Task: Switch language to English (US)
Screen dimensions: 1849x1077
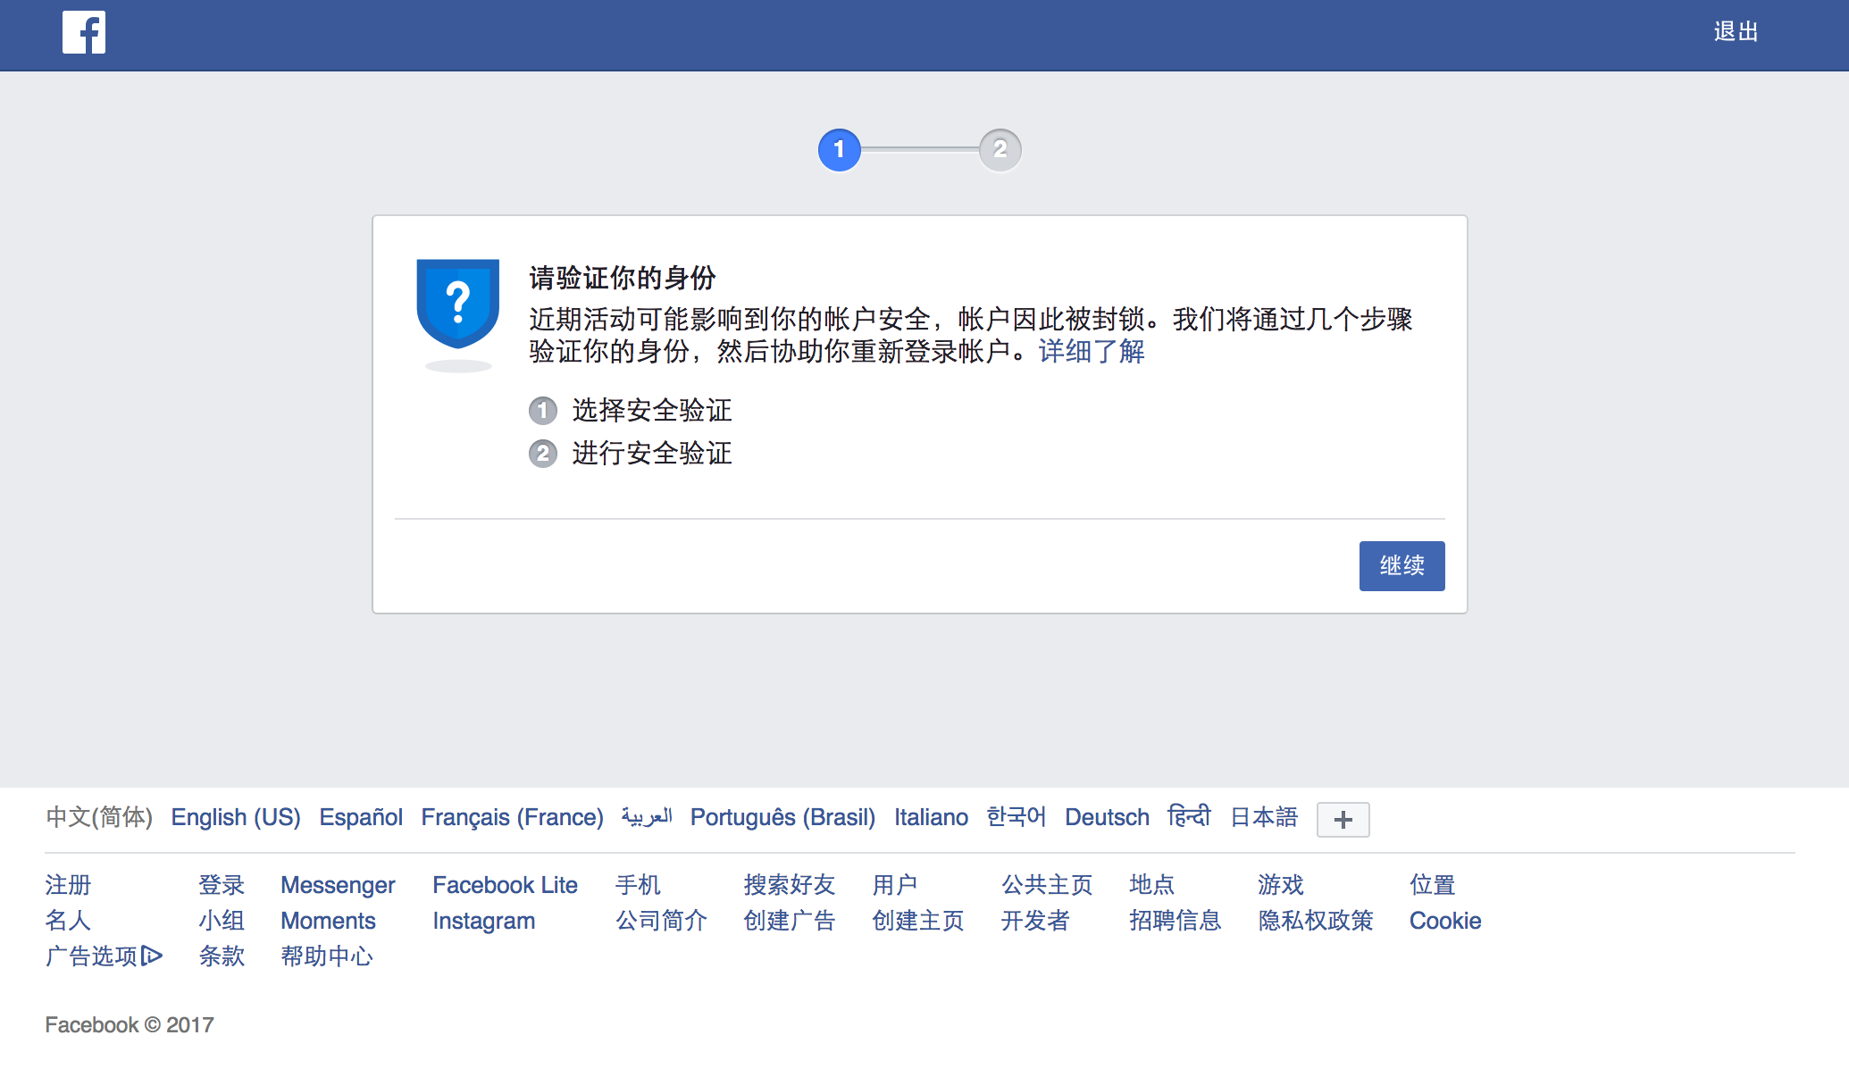Action: click(x=235, y=817)
